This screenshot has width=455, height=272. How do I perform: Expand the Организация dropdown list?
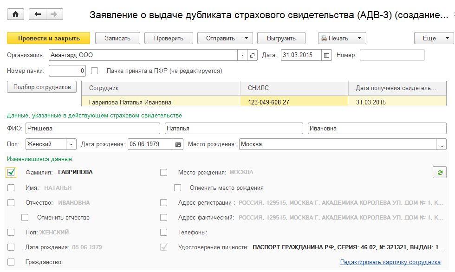[x=242, y=55]
